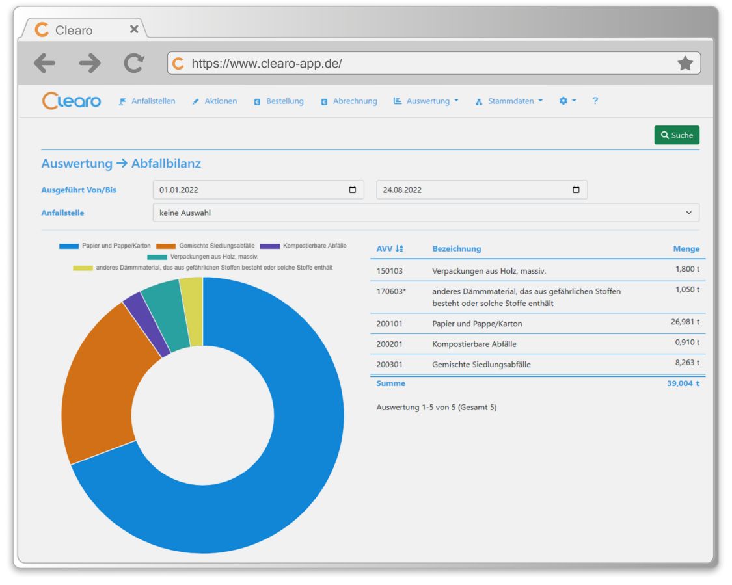The image size is (732, 585).
Task: Switch to the Clearo browser tab
Action: (75, 29)
